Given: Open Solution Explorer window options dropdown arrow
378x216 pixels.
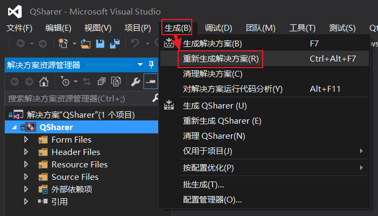Looking at the screenshot, I should [140, 64].
